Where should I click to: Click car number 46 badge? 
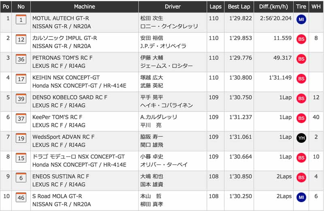pyautogui.click(x=21, y=198)
